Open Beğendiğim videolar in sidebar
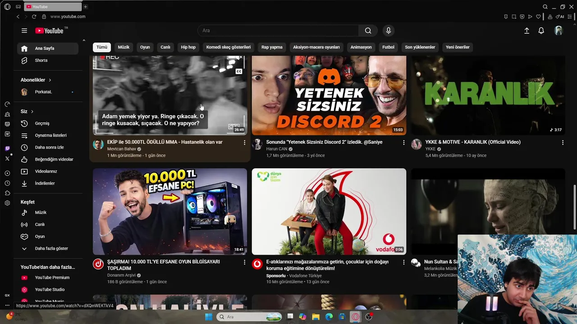 (48, 159)
